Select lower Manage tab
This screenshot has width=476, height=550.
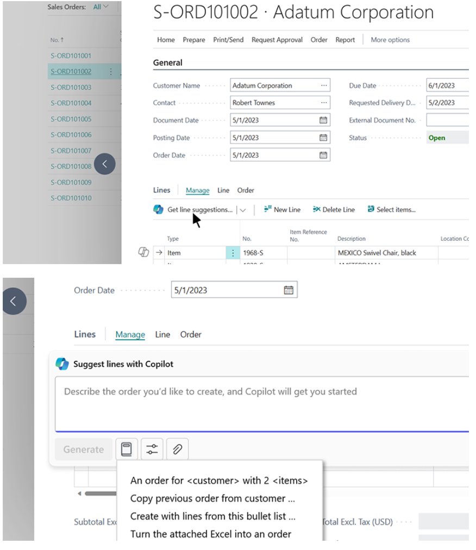pos(130,334)
